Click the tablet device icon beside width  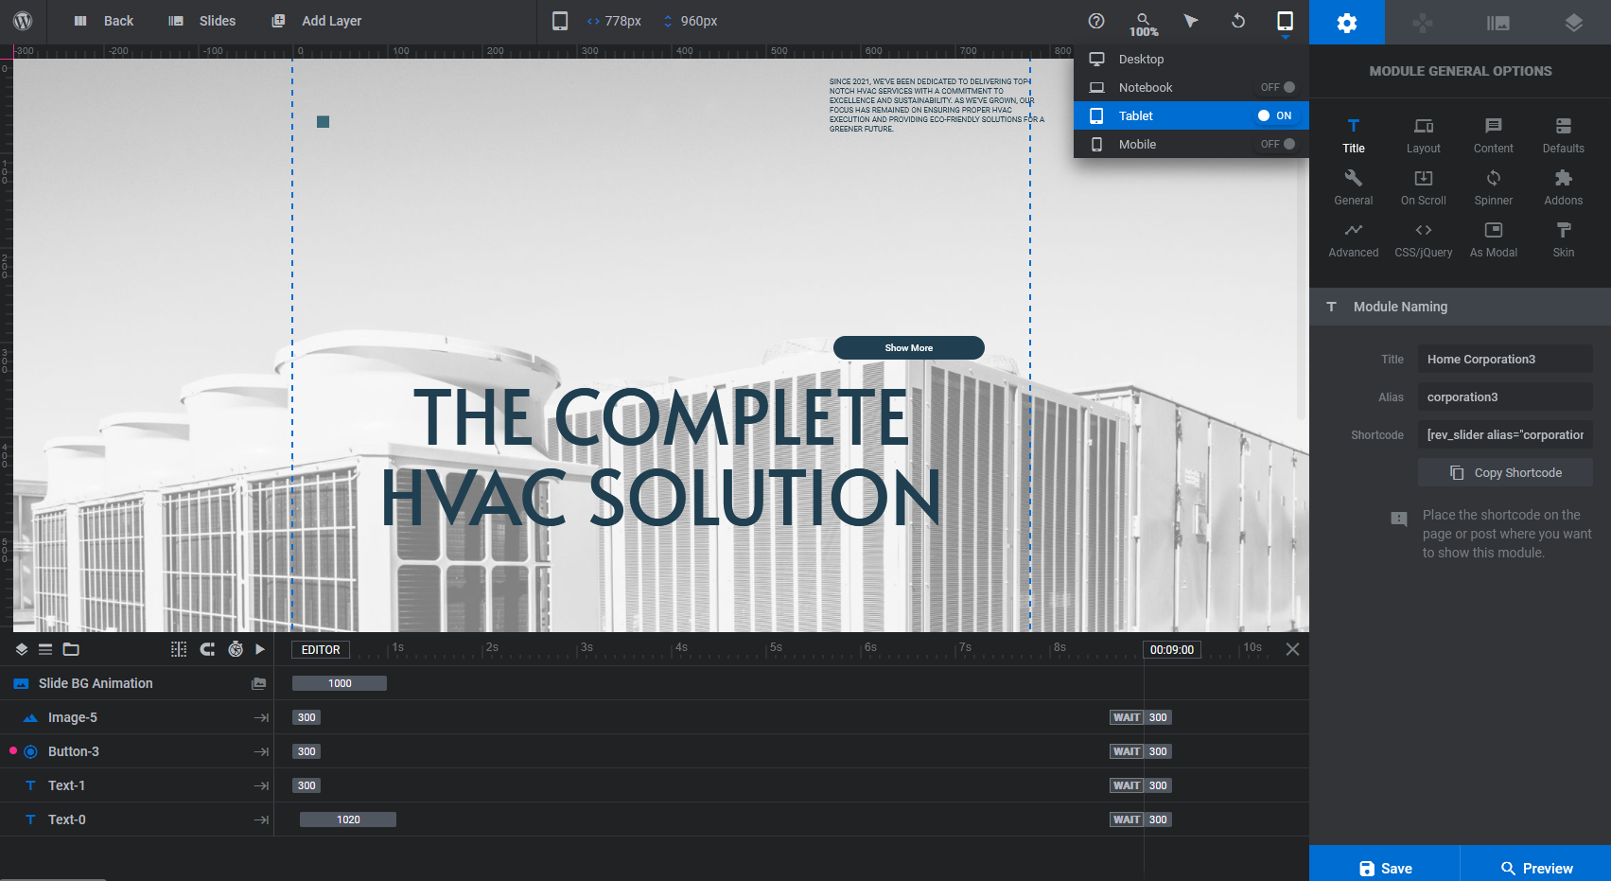(x=560, y=21)
